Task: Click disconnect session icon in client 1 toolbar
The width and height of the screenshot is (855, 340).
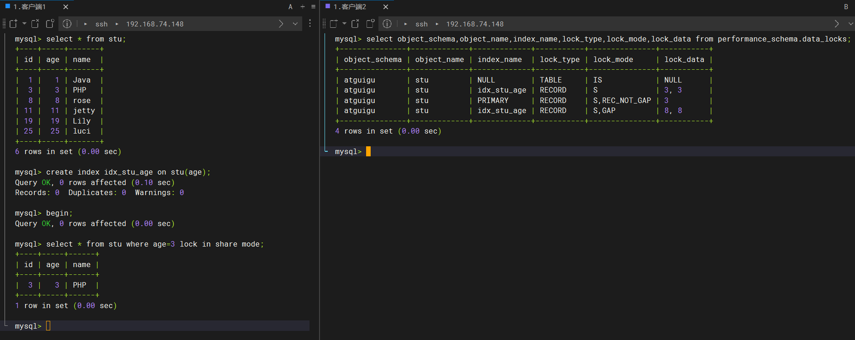Action: click(x=35, y=24)
